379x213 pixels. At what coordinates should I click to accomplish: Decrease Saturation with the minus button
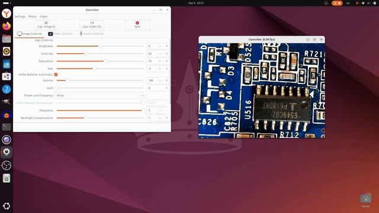click(x=160, y=61)
